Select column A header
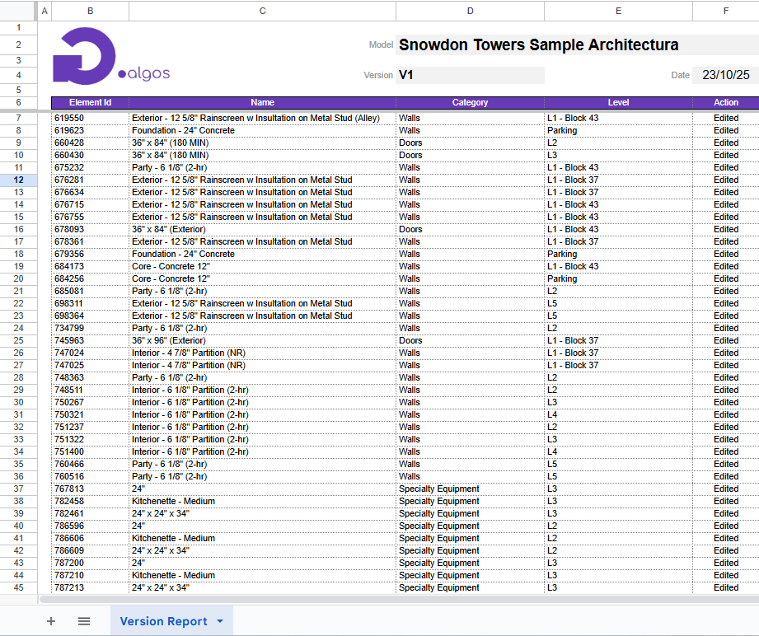The height and width of the screenshot is (636, 759). [44, 11]
